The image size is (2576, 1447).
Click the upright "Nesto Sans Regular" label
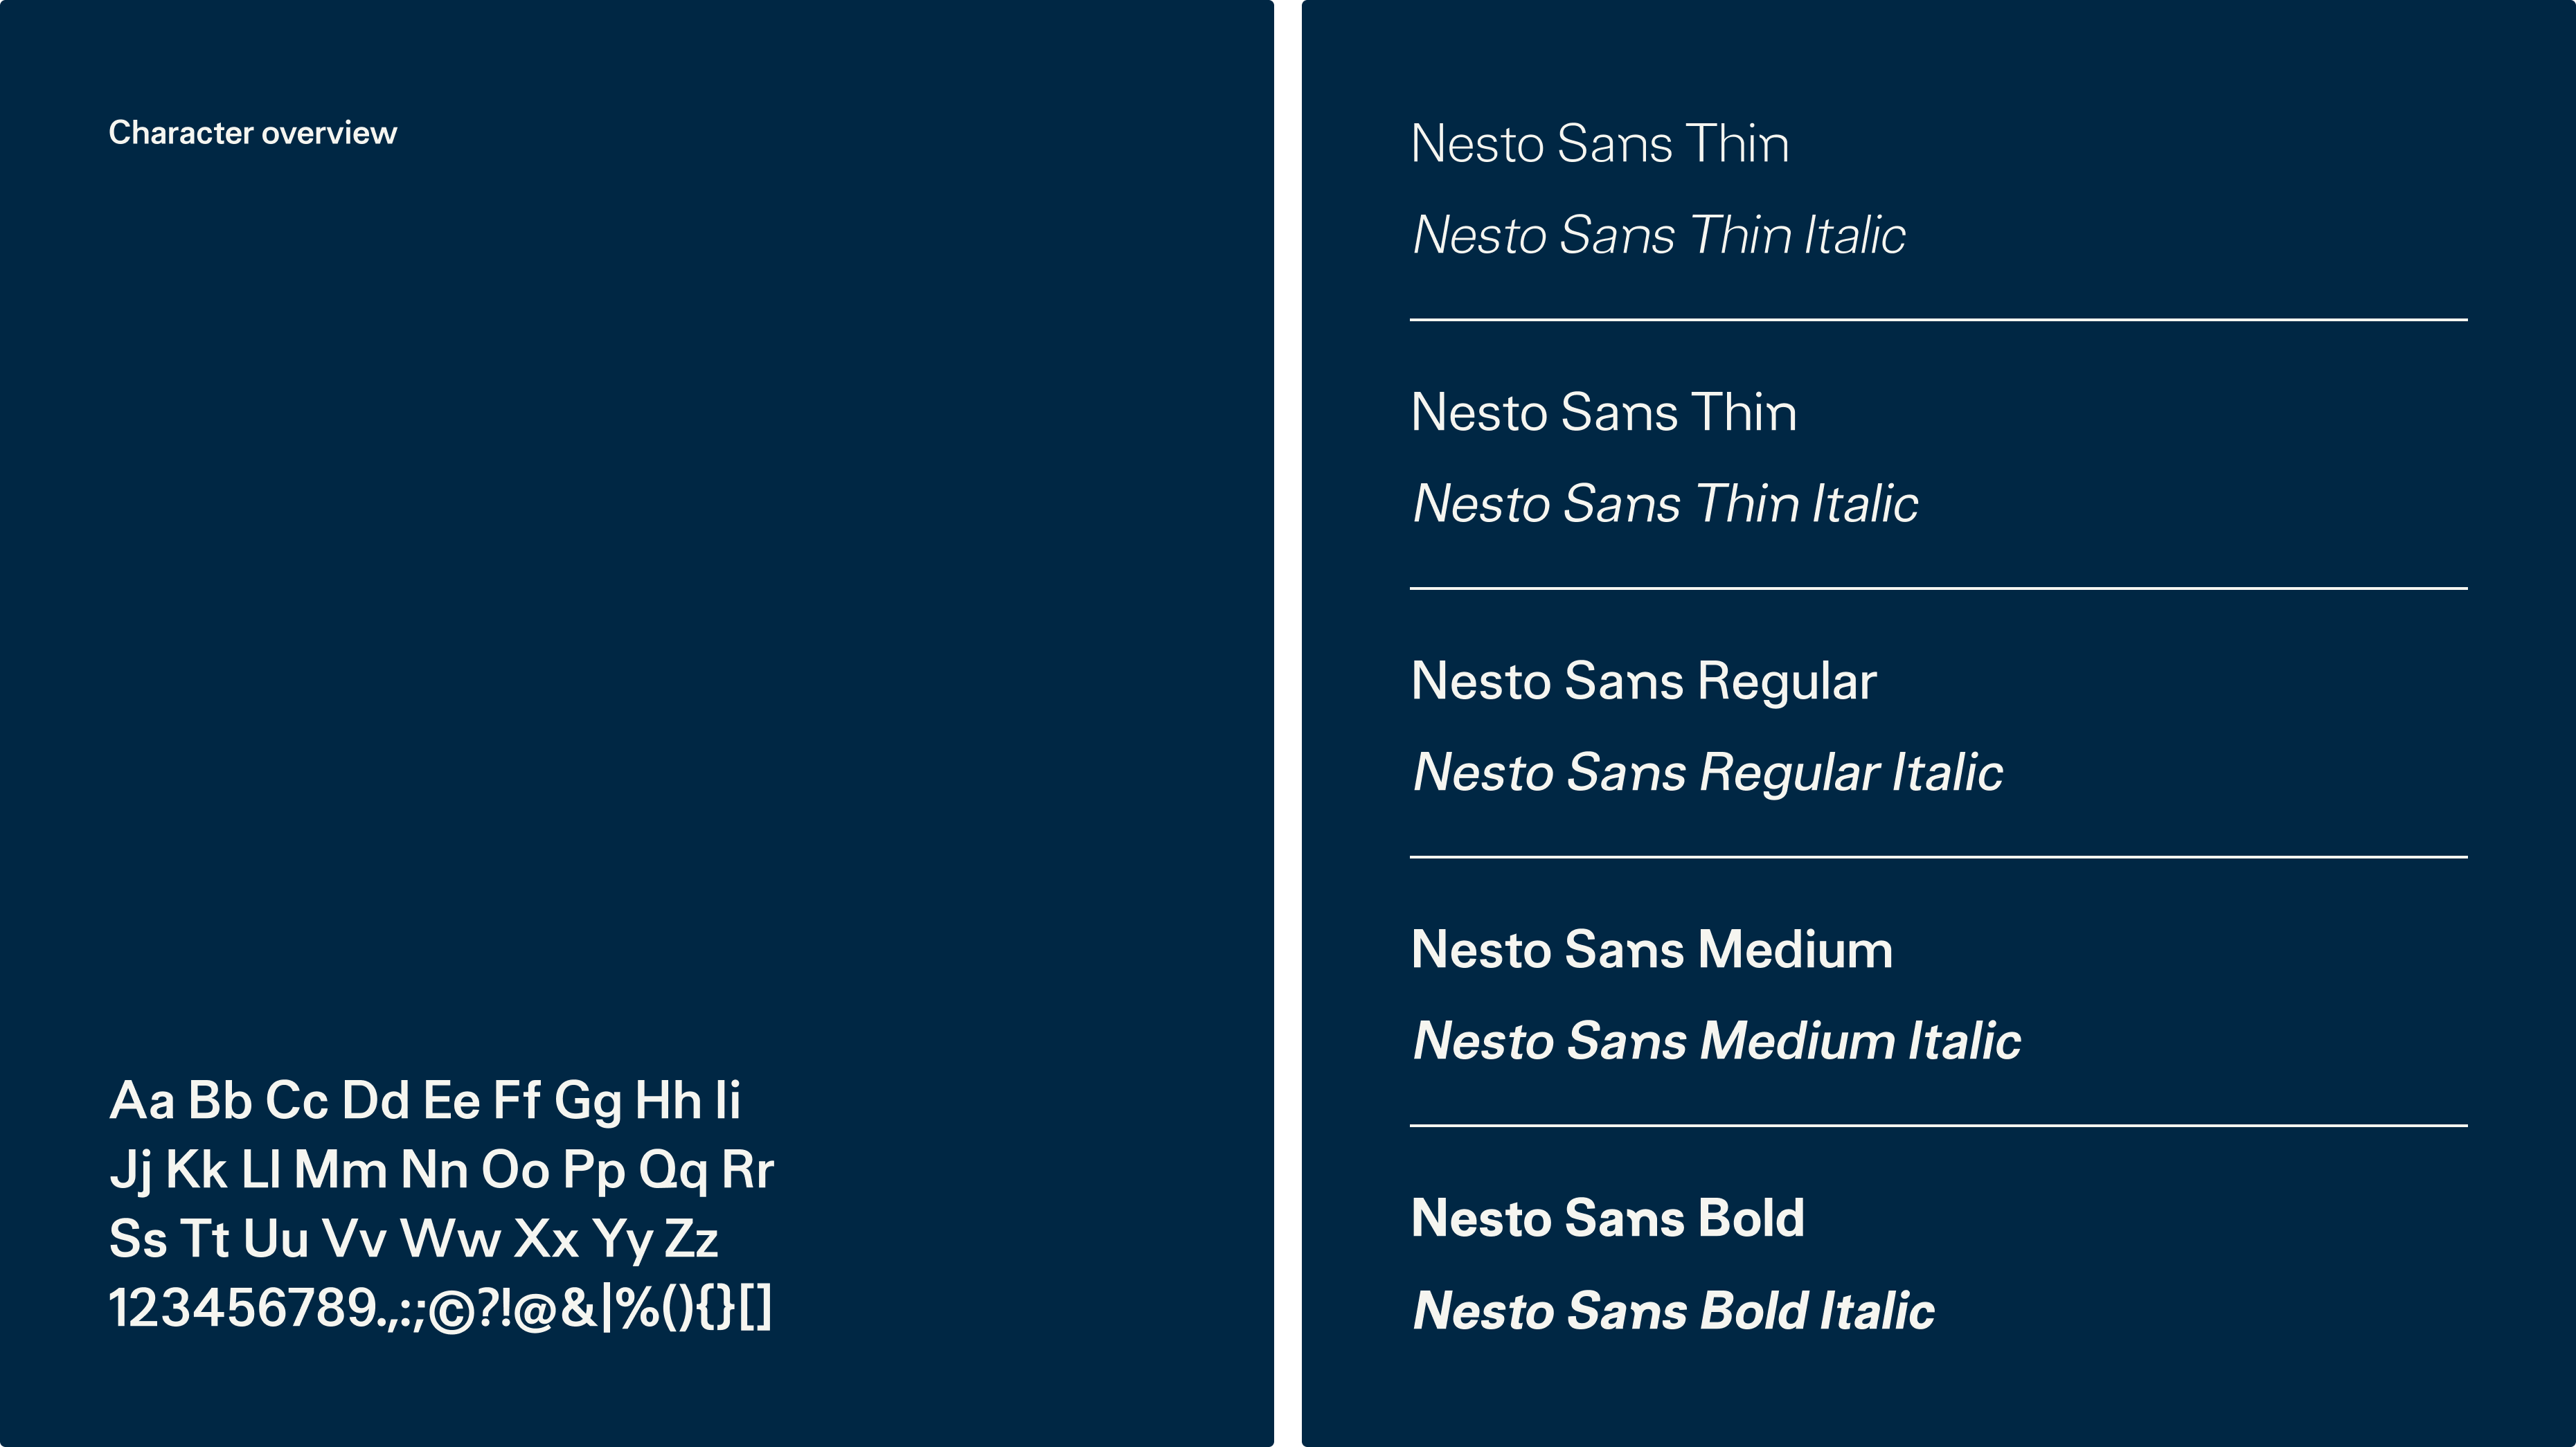click(1643, 682)
